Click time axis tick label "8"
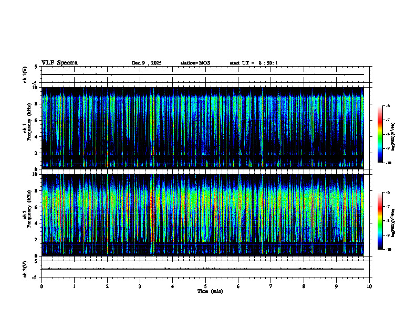Screen dimensions: 416x321 coord(304,286)
